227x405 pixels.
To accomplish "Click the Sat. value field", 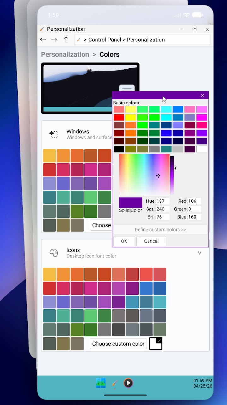I will [163, 209].
